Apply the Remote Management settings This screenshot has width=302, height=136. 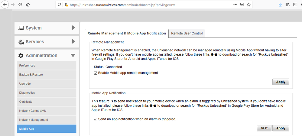281,82
